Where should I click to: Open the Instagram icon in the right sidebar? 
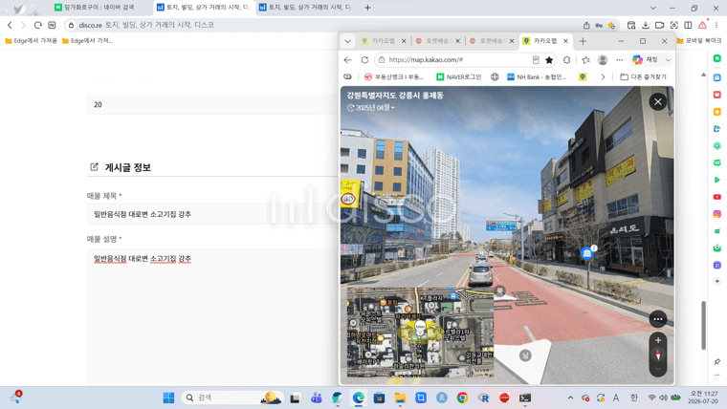717,214
